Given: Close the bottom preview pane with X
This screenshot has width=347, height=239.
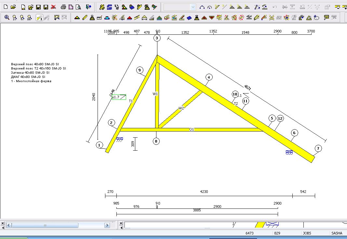Looking at the screenshot, I should coord(121,223).
